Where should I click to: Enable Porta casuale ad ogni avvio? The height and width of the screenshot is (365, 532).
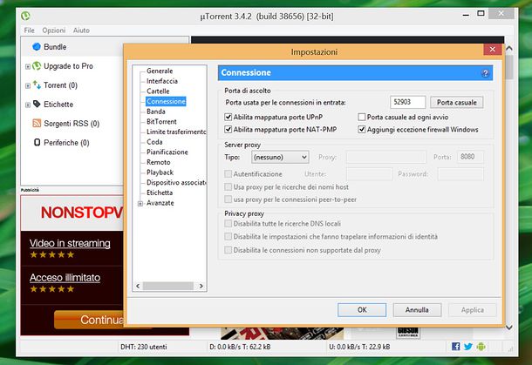point(362,117)
